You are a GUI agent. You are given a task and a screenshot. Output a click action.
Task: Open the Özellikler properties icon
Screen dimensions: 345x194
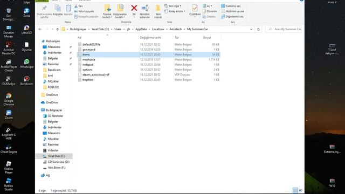(x=195, y=8)
